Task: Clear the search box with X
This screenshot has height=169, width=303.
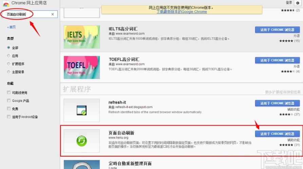Action: pos(53,14)
